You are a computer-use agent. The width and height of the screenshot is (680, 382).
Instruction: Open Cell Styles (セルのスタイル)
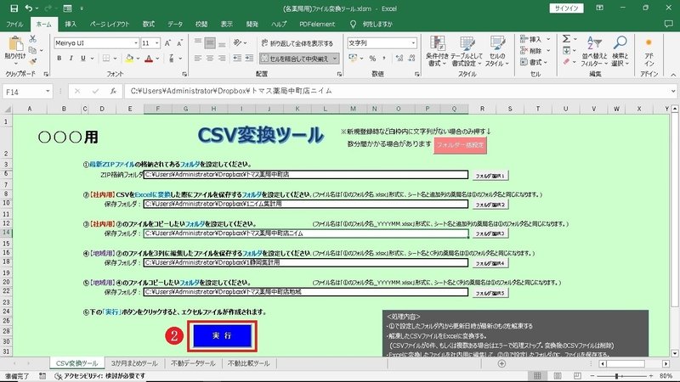coord(497,51)
